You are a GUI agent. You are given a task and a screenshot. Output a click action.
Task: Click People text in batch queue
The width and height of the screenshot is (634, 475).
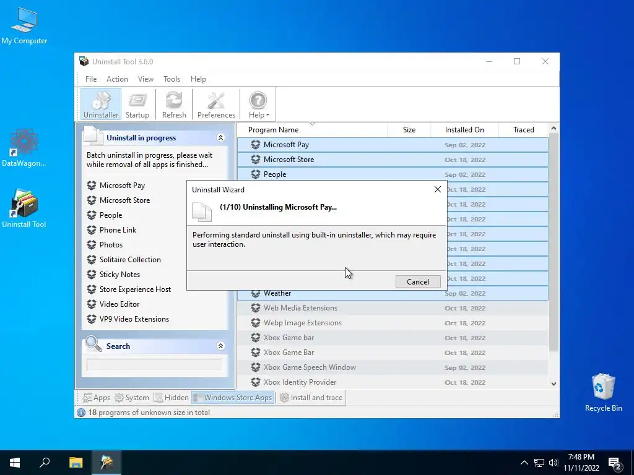pos(111,215)
